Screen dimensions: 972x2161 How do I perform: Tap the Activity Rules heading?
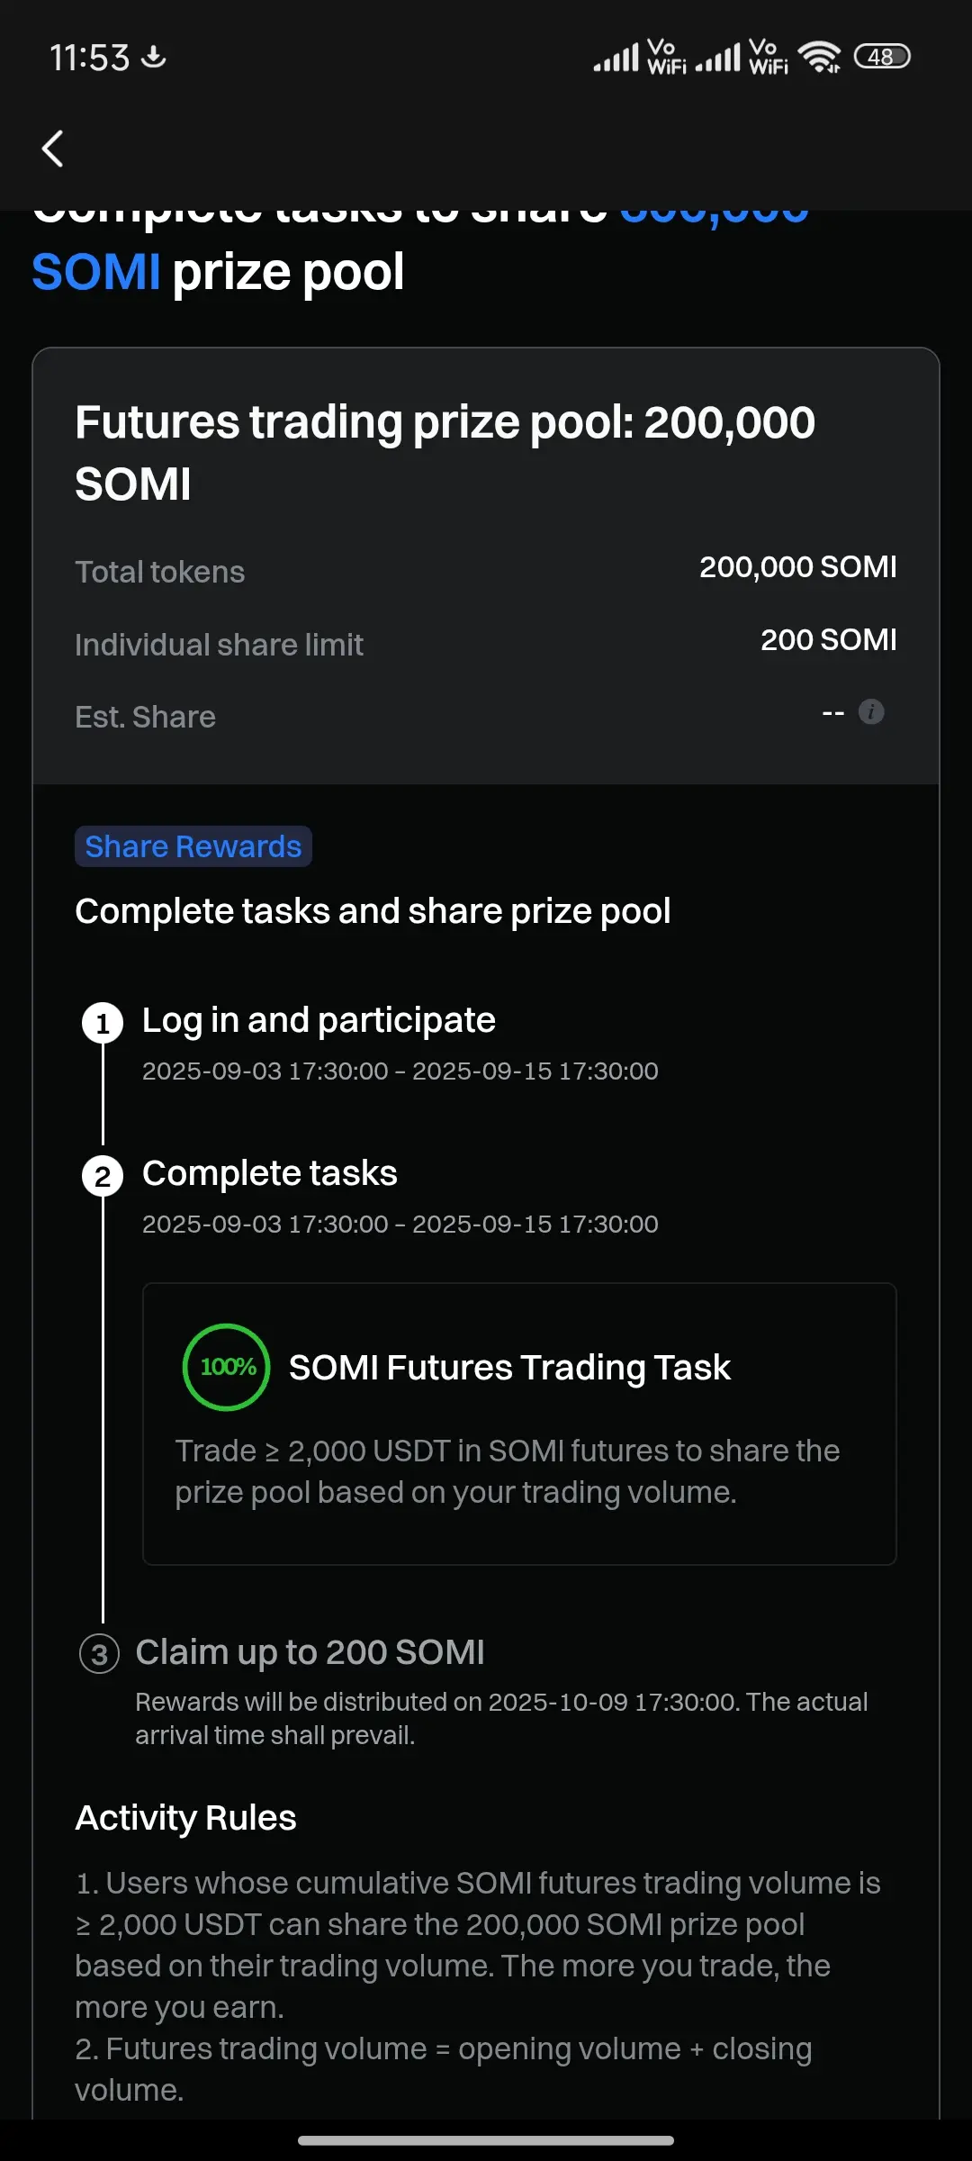pos(185,1817)
